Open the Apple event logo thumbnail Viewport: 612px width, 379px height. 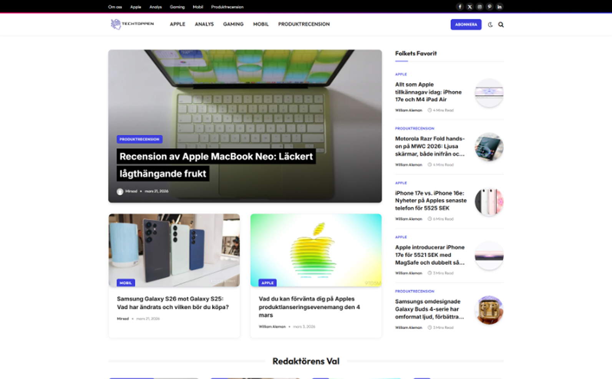point(316,250)
